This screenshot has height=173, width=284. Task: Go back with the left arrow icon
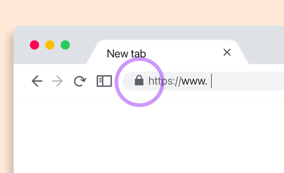click(37, 81)
